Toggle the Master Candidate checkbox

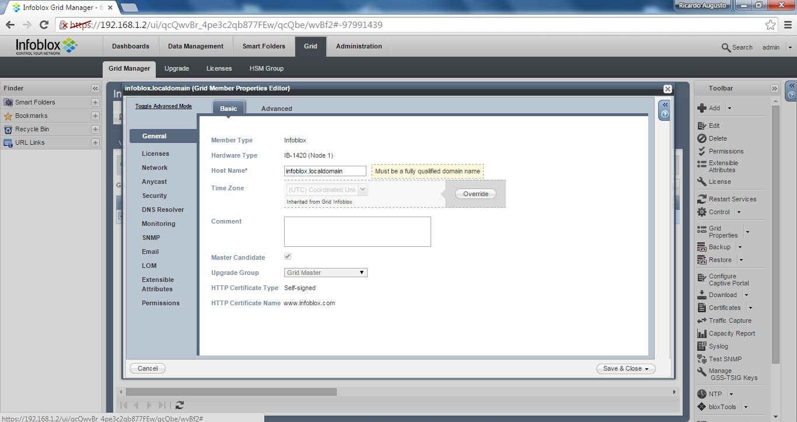coord(288,257)
